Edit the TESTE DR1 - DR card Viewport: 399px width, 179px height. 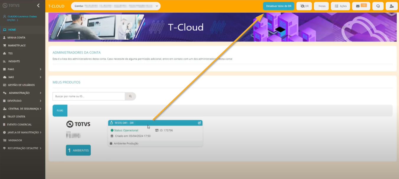pos(199,123)
